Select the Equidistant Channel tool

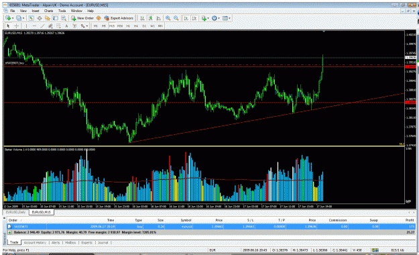50,26
